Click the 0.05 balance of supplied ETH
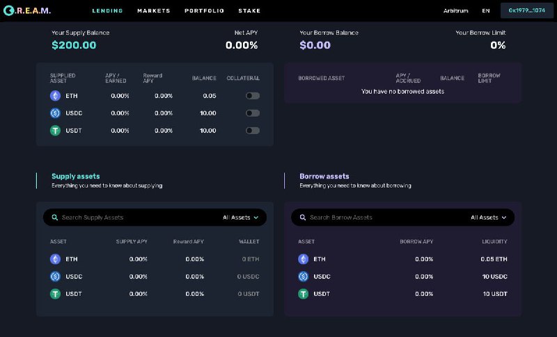Viewport: 557px width, 337px height. pyautogui.click(x=210, y=96)
